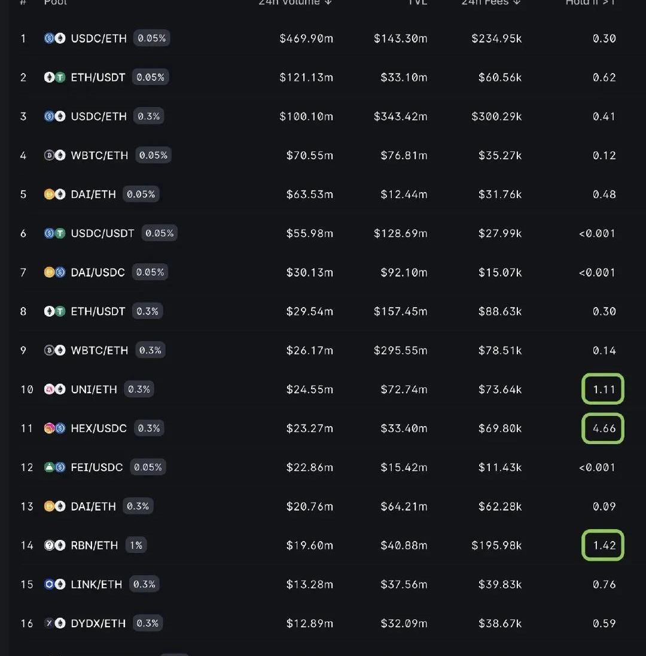Image resolution: width=646 pixels, height=656 pixels.
Task: Click the UNI/ETH token pair icon
Action: (x=54, y=390)
